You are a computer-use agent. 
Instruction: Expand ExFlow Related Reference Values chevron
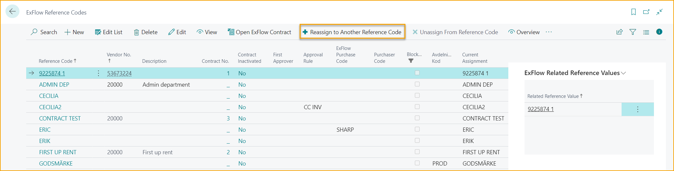click(624, 73)
